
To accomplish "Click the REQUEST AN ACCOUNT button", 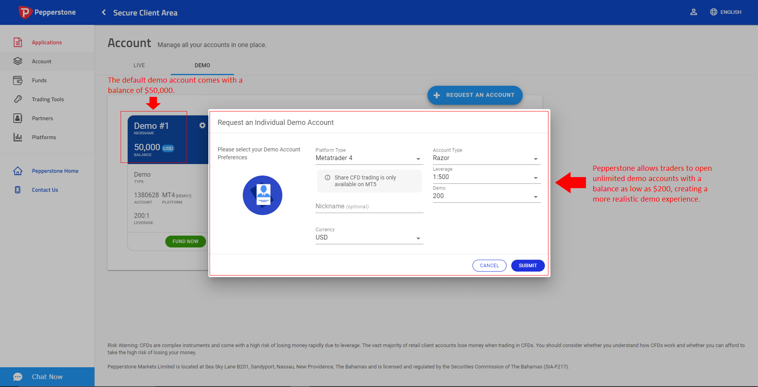I will (475, 95).
